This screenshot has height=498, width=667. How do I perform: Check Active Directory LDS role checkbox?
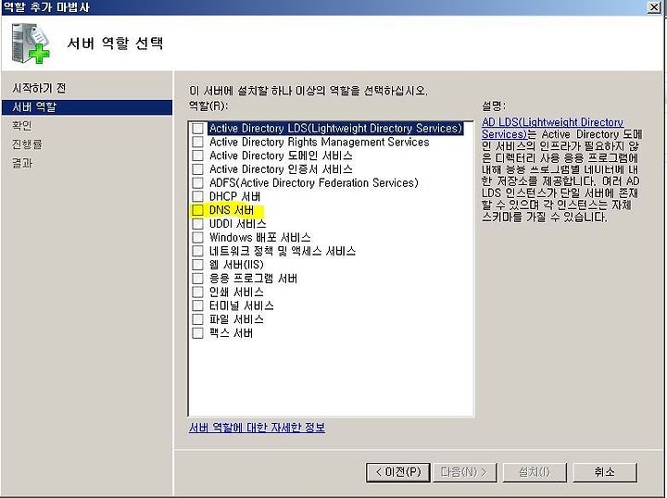pyautogui.click(x=198, y=129)
